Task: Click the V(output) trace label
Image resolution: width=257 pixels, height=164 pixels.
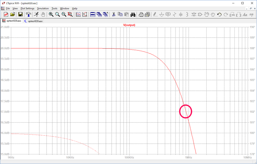Action: point(130,25)
